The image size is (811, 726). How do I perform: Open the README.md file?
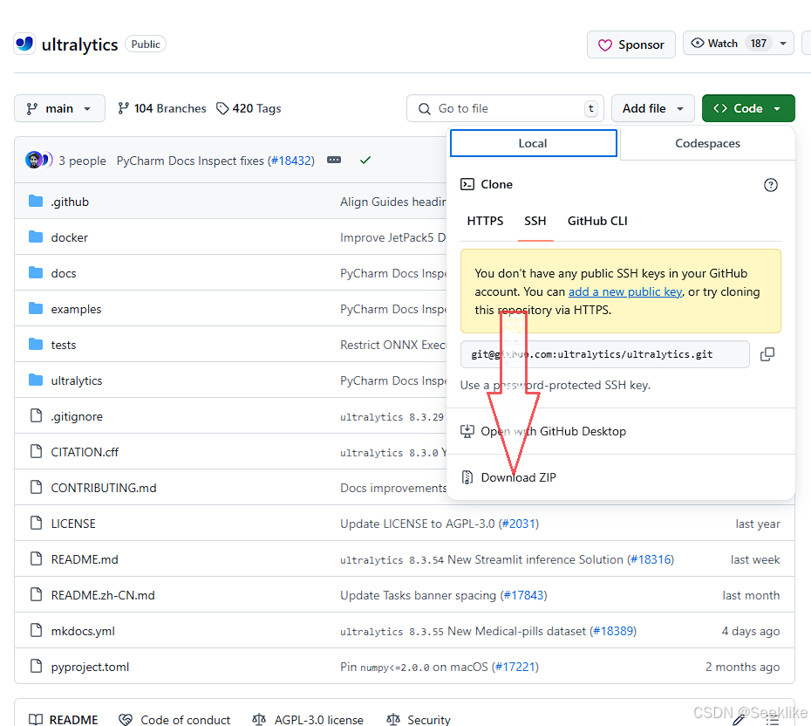[x=85, y=559]
